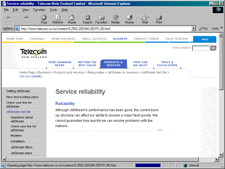Open the Tools menu
This screenshot has width=225, height=169.
pos(53,10)
